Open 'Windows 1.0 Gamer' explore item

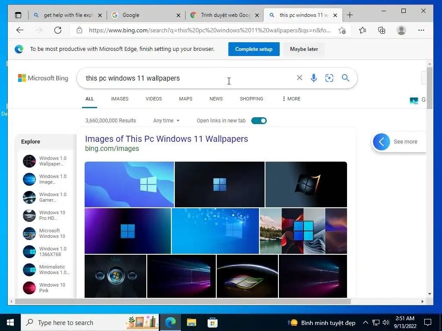tap(45, 197)
